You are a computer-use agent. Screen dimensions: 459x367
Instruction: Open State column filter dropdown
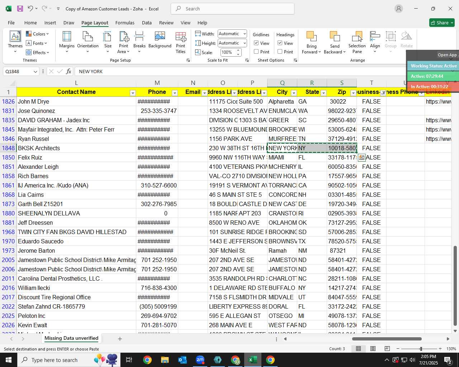323,93
